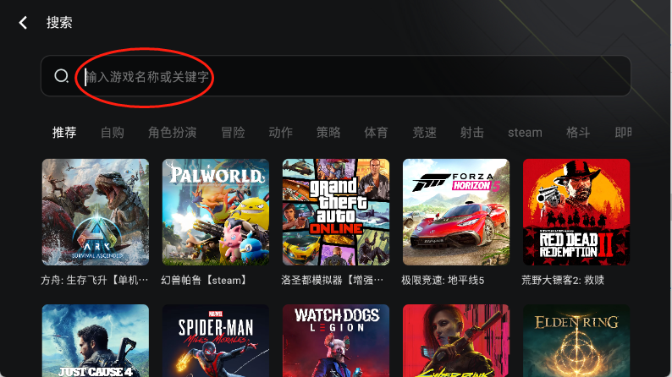Open the 角色扮演 category tab
This screenshot has height=377, width=672.
click(173, 132)
